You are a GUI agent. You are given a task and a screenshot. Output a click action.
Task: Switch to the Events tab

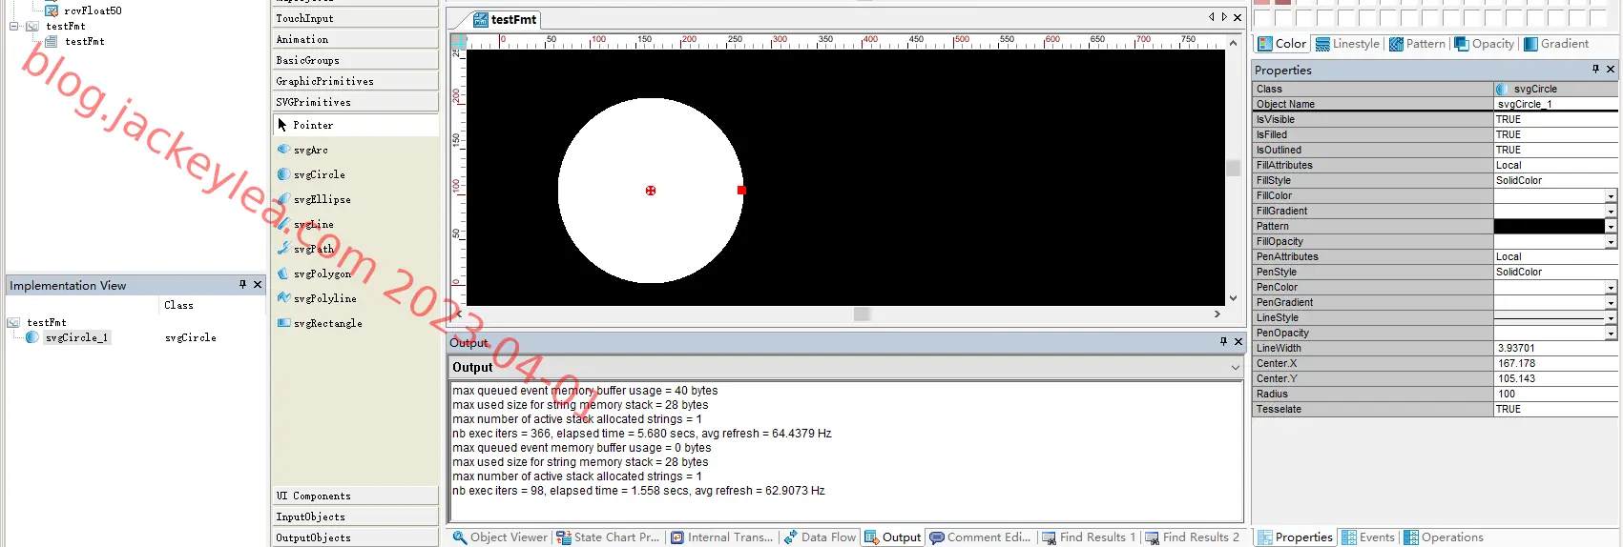(x=1367, y=537)
